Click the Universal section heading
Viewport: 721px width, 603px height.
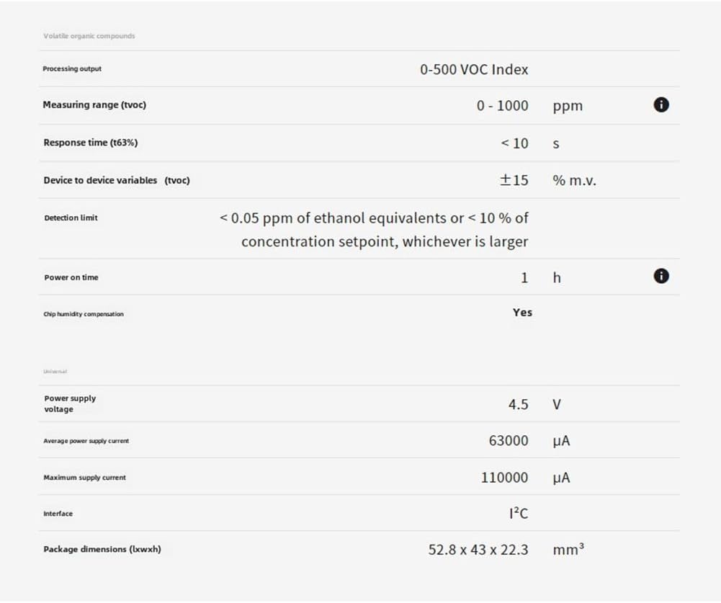(55, 372)
